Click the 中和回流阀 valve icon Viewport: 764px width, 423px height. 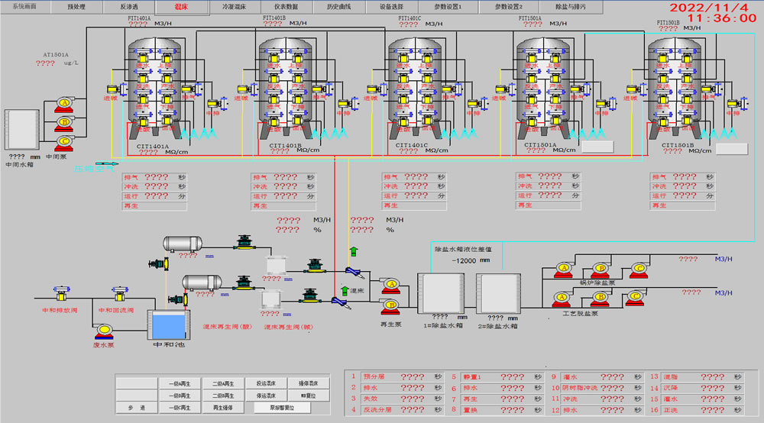tap(118, 295)
